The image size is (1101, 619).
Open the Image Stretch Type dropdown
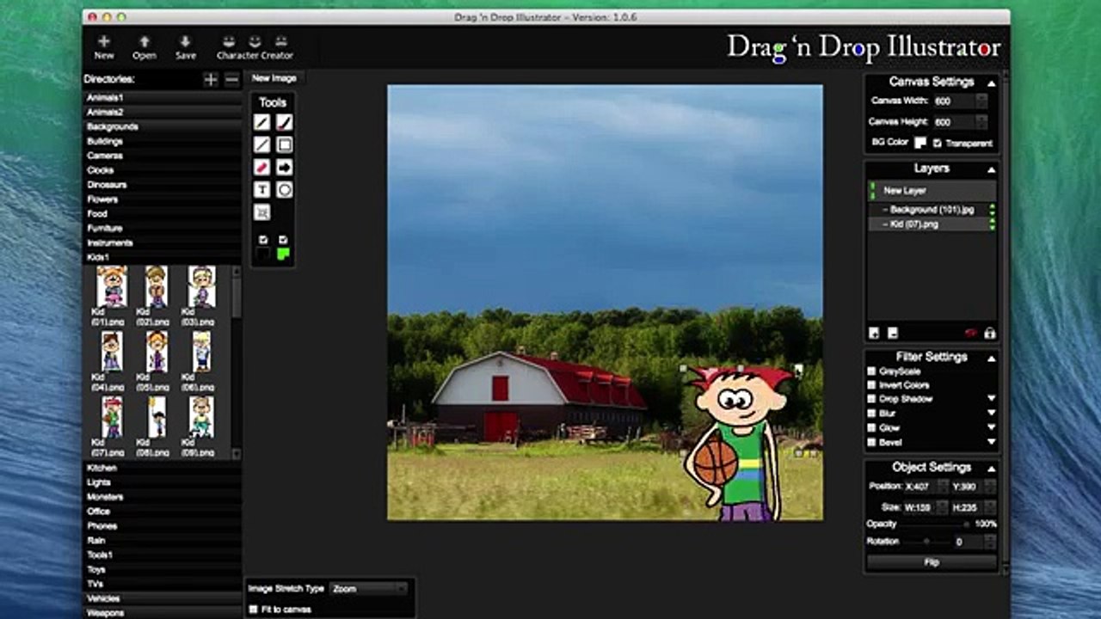pos(369,589)
